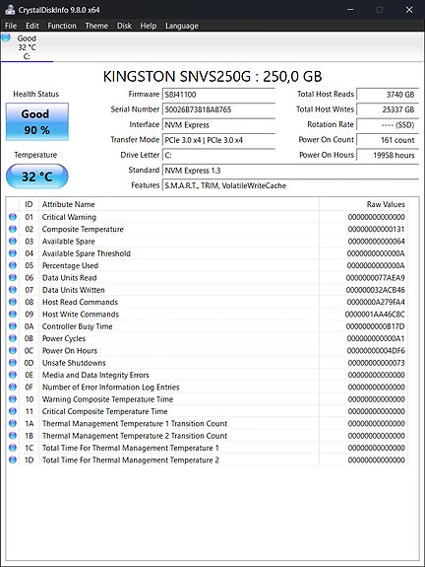
Task: Click the CrystalDiskInfo app icon in title bar
Action: pos(10,10)
